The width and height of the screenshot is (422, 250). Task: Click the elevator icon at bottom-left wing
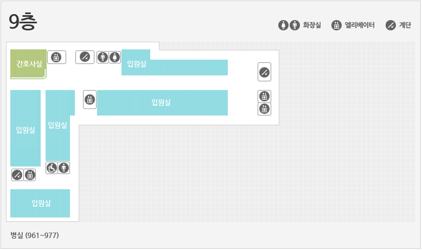(30, 175)
